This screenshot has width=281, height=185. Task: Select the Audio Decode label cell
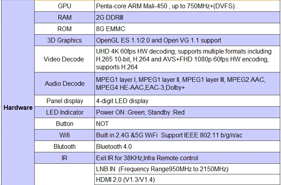coord(65,83)
